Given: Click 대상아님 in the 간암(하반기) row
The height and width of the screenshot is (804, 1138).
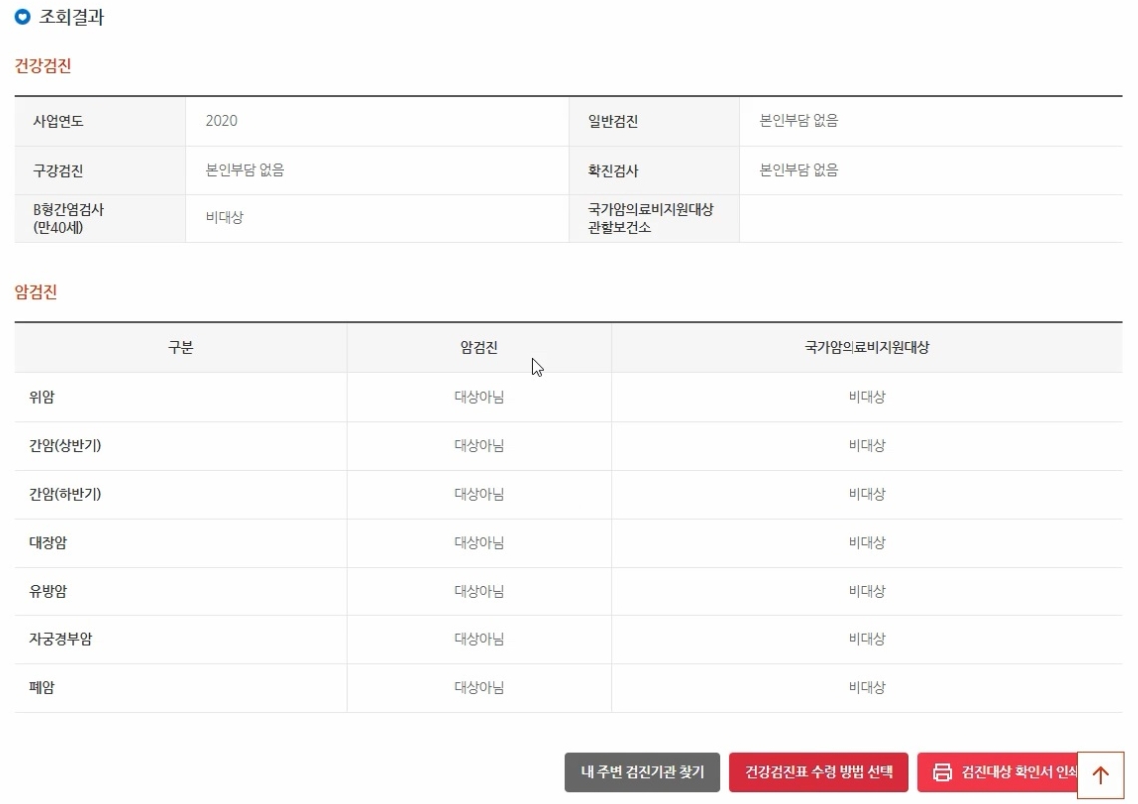Looking at the screenshot, I should (479, 495).
